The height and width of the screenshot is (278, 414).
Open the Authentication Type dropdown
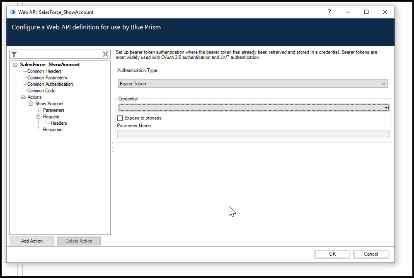pos(253,84)
